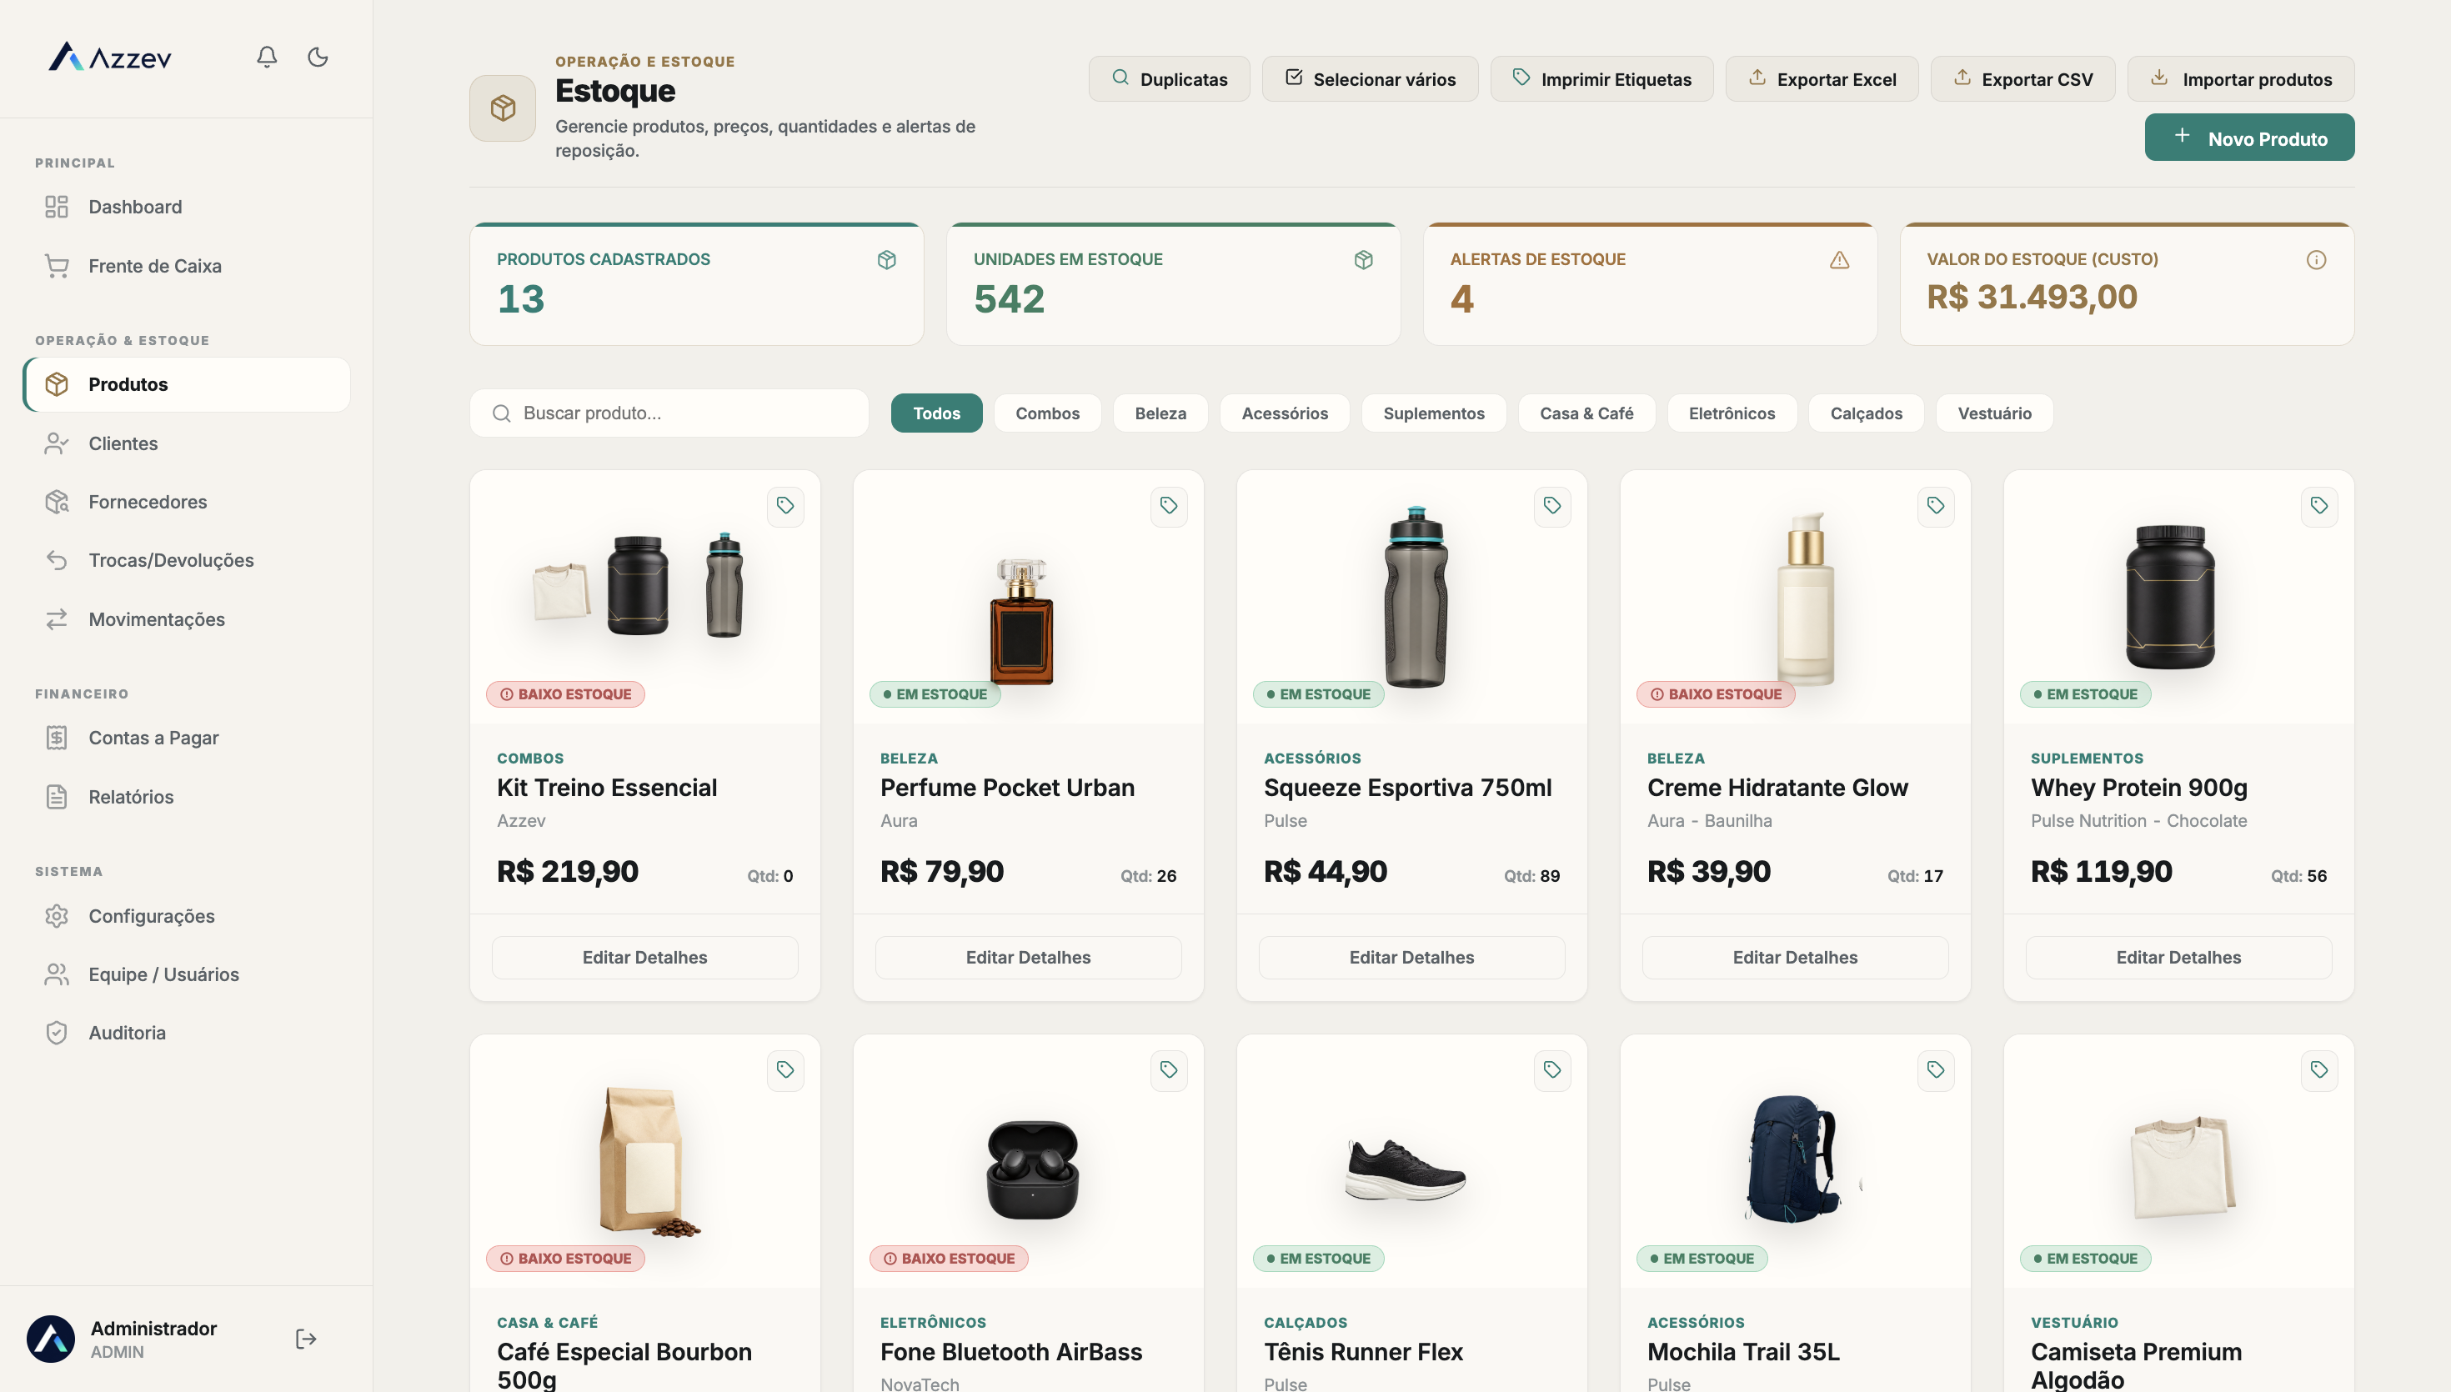The image size is (2451, 1392).
Task: Show the Calçados category
Action: pos(1866,413)
